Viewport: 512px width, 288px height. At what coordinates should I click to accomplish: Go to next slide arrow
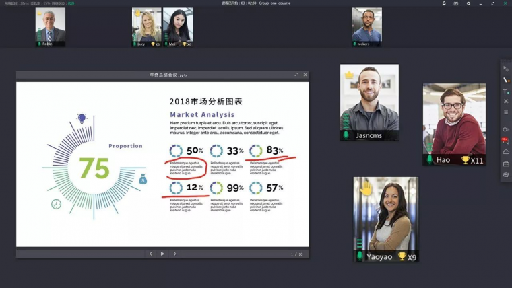tap(175, 254)
